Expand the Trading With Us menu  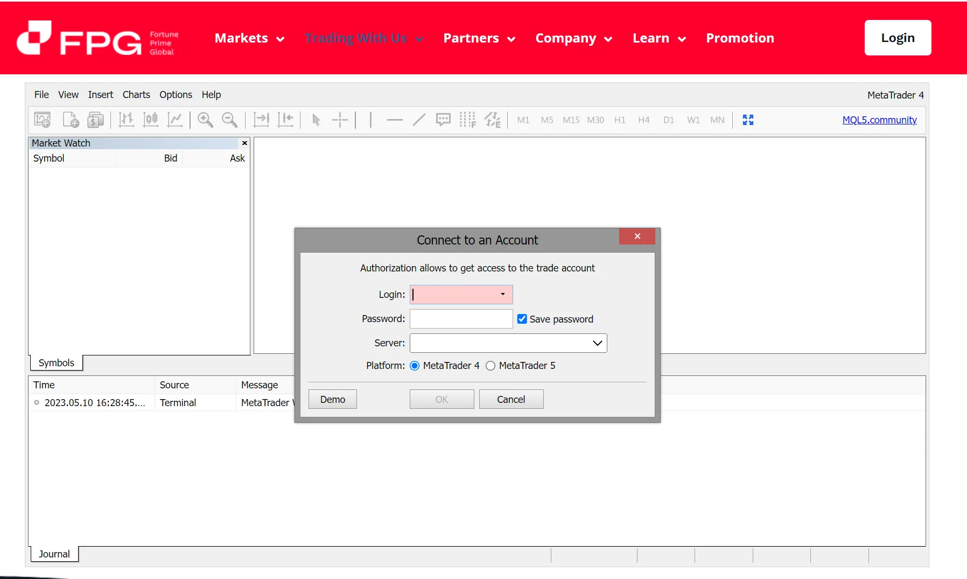364,38
